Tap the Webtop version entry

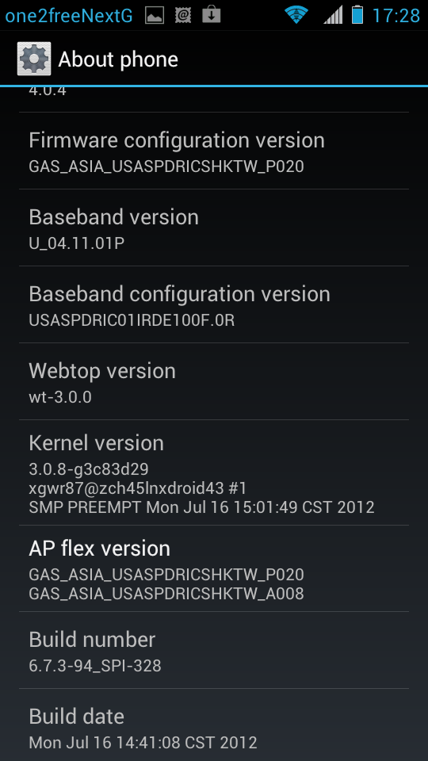(x=214, y=381)
